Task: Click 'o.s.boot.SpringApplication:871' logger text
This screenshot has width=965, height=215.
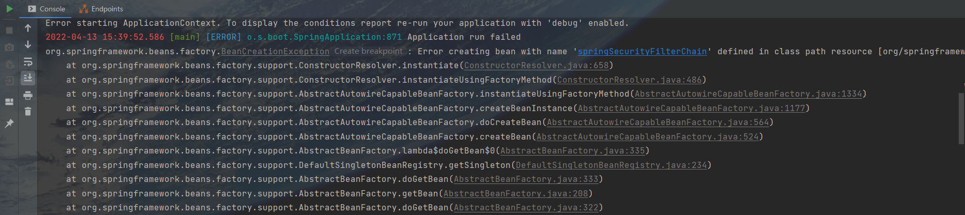Action: (x=324, y=37)
